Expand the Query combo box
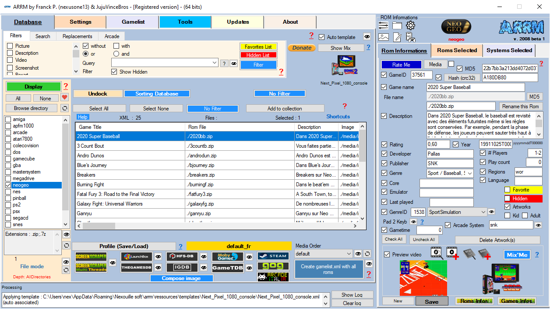 (x=215, y=63)
